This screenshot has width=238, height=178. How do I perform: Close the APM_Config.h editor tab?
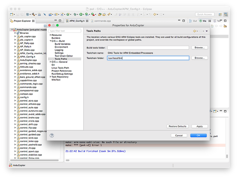[87, 21]
